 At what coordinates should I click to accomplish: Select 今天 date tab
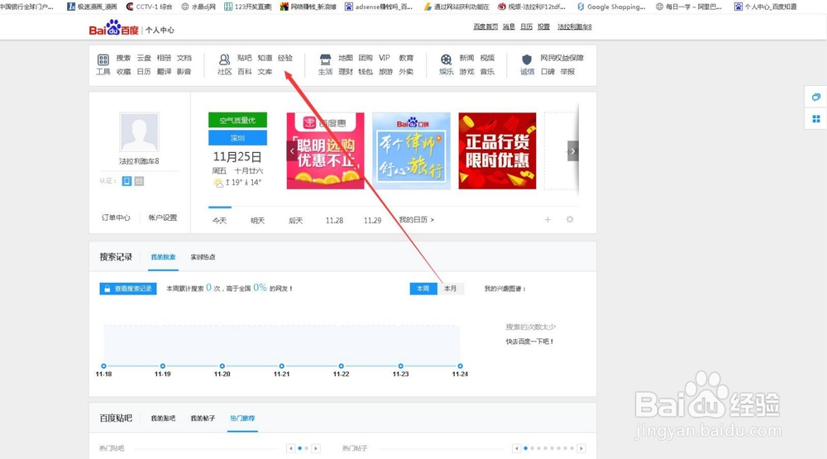tap(219, 221)
